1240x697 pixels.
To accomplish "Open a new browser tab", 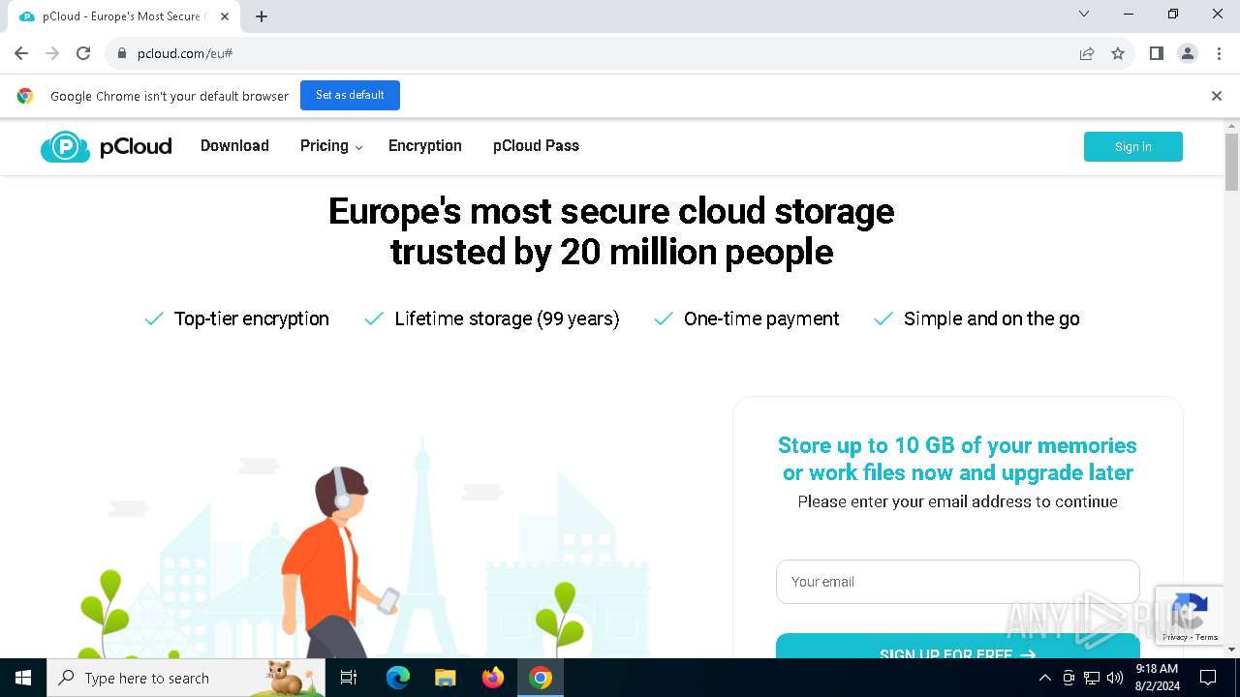I will pyautogui.click(x=262, y=16).
